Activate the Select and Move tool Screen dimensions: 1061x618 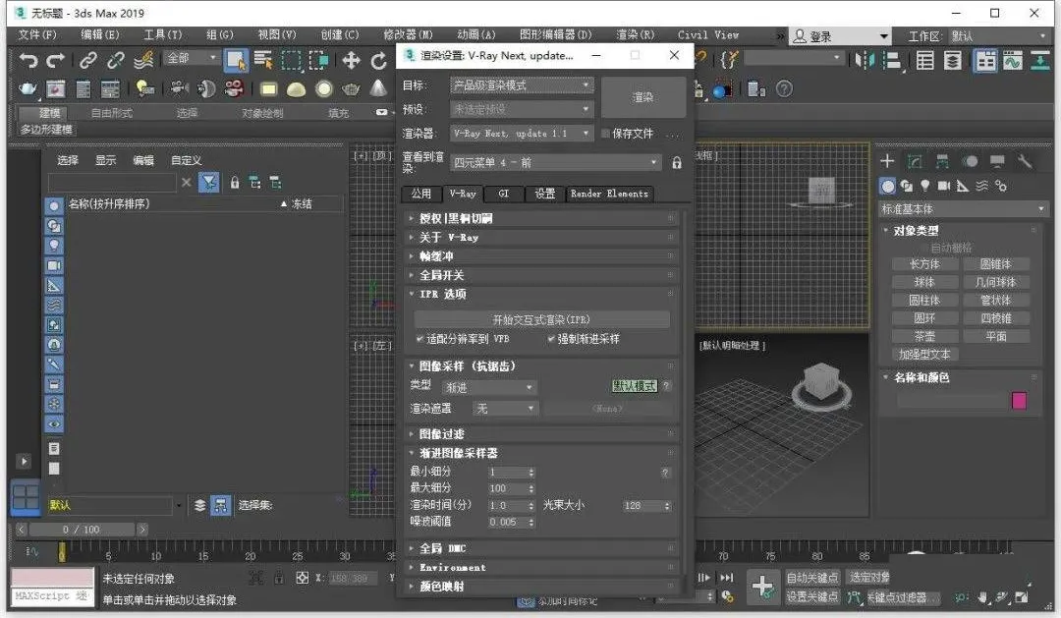[x=351, y=60]
